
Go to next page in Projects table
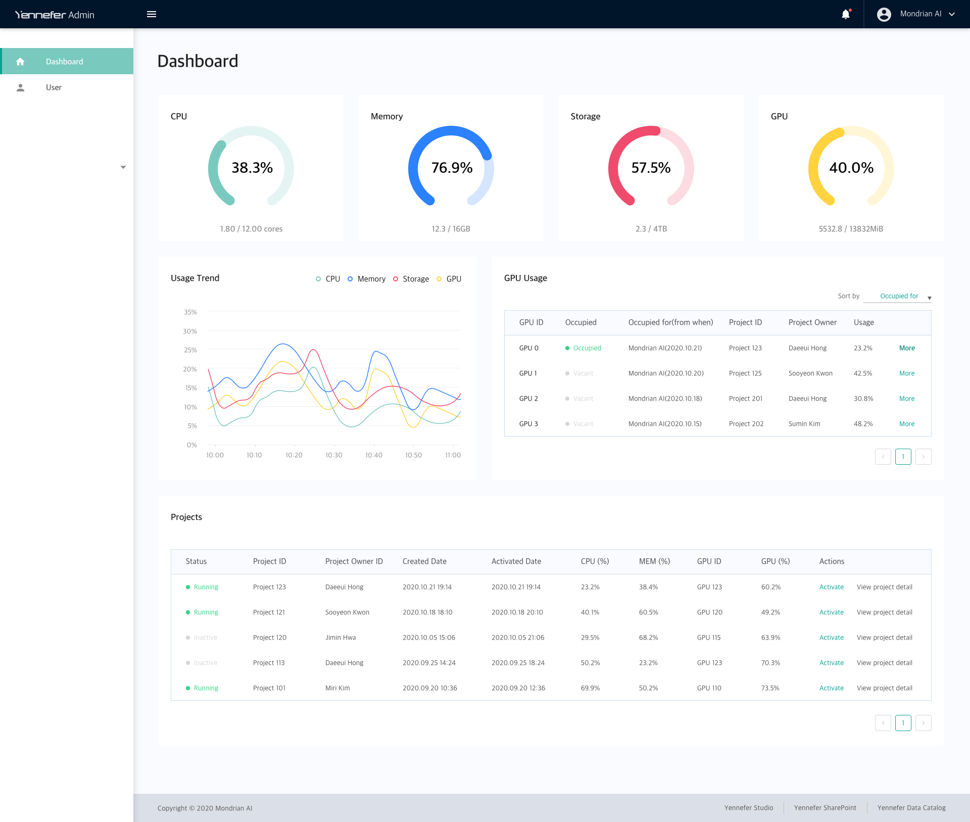[x=923, y=723]
